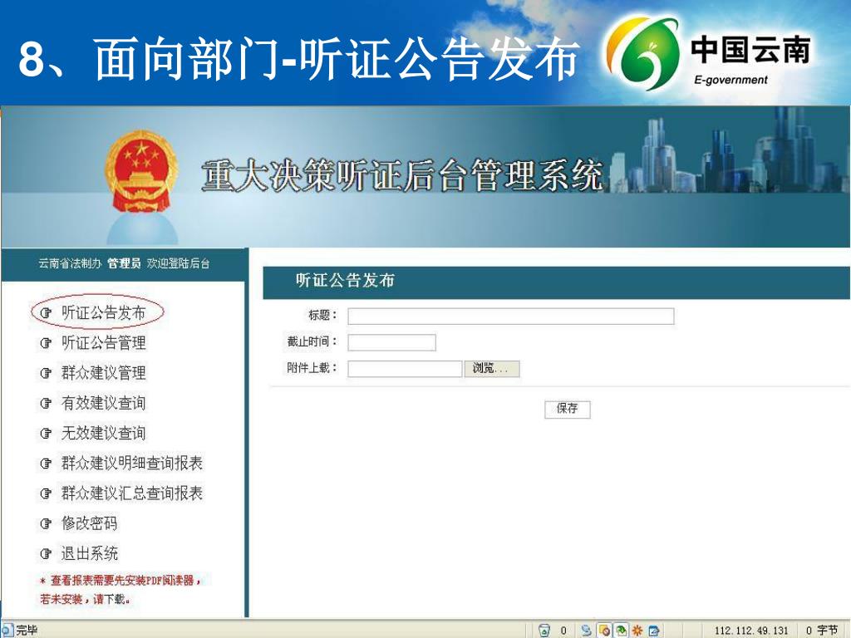
Task: Click the blocked-popup icon in status bar
Action: (x=603, y=631)
